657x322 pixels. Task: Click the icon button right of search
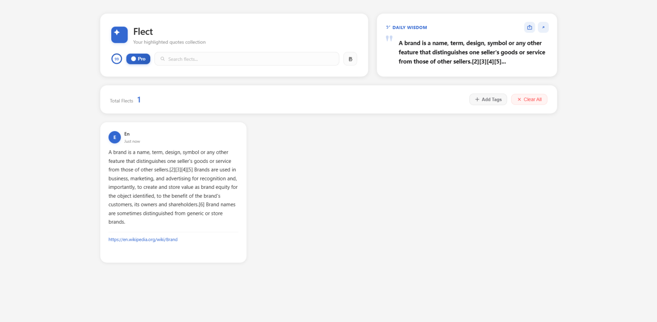(x=350, y=59)
